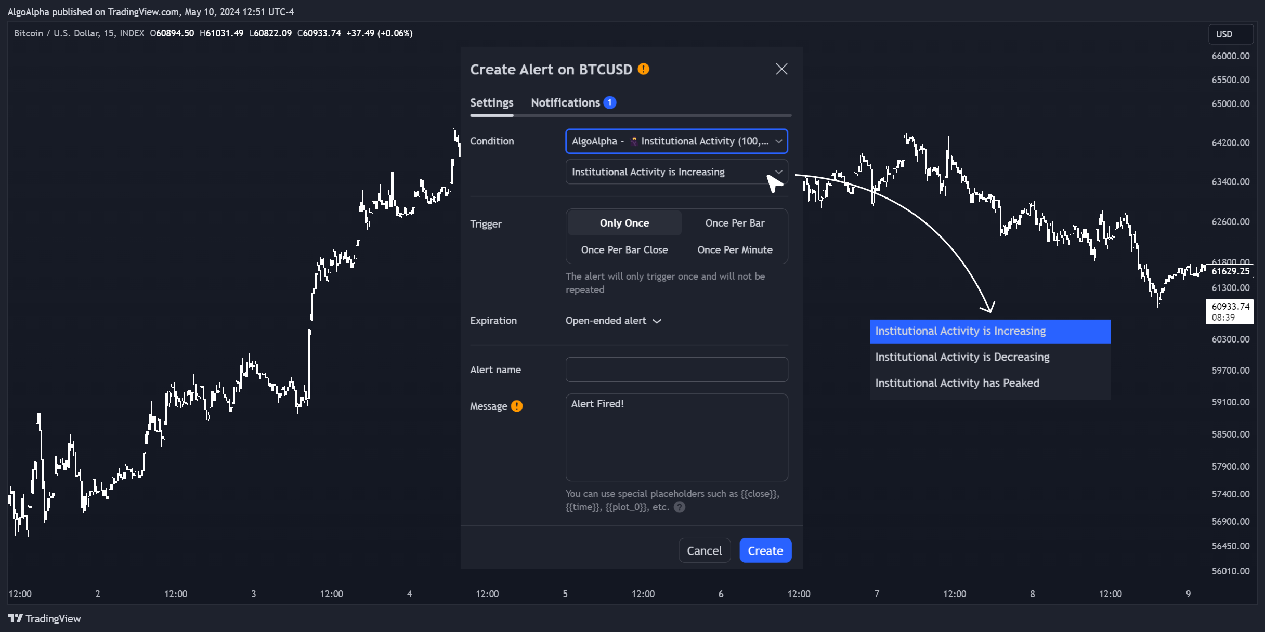
Task: Choose Institutional Activity has Peaked from the list
Action: click(x=990, y=383)
